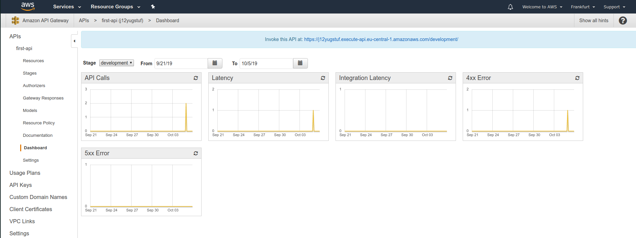The width and height of the screenshot is (636, 238).
Task: Select Stages in the sidebar
Action: pyautogui.click(x=30, y=73)
